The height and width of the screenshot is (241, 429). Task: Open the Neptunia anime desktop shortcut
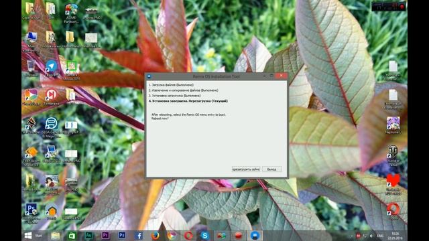coord(393,125)
